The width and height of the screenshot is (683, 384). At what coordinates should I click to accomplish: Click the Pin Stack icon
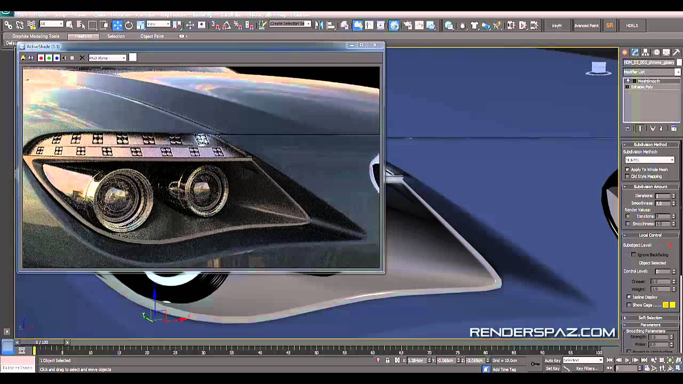628,129
